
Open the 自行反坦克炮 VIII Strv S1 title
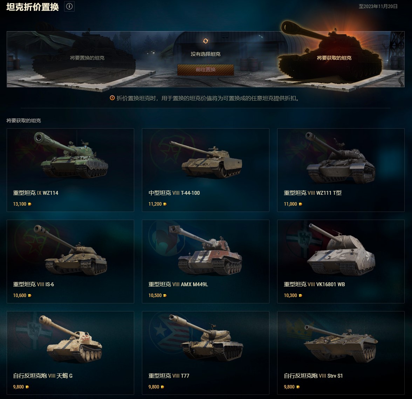click(313, 376)
